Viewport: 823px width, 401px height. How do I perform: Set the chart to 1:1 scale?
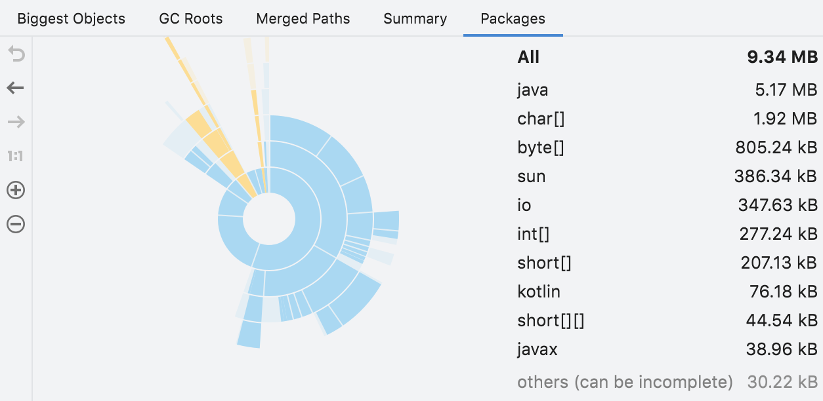[x=15, y=156]
